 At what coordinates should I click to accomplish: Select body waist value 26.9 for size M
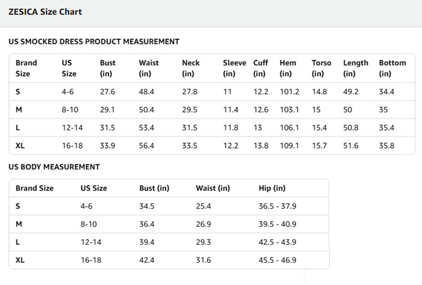click(204, 224)
